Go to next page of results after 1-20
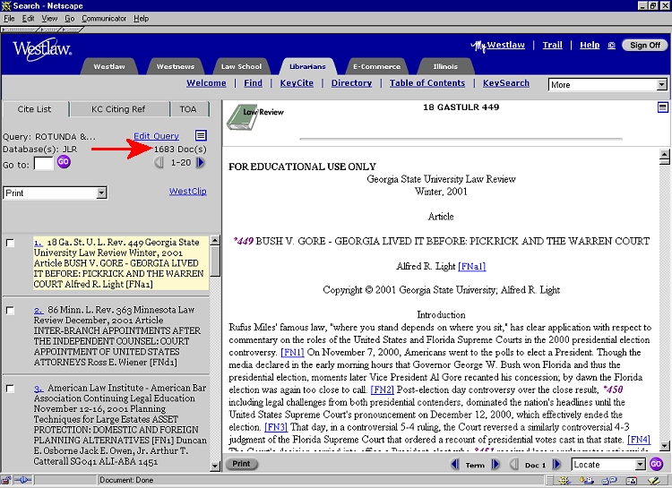The image size is (672, 488). click(x=200, y=163)
